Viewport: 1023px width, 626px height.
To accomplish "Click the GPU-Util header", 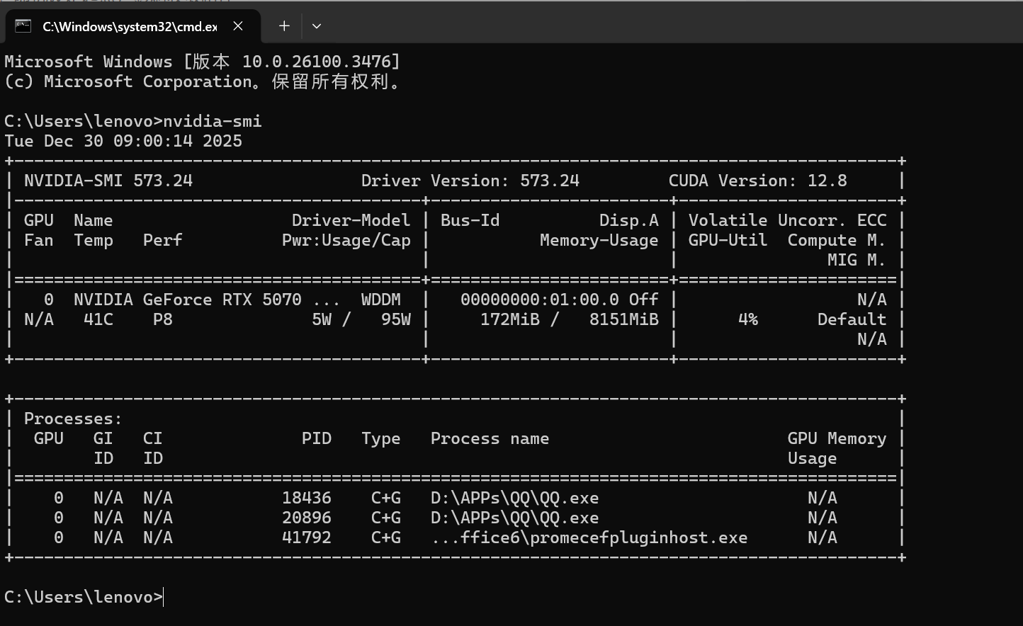I will coord(728,240).
